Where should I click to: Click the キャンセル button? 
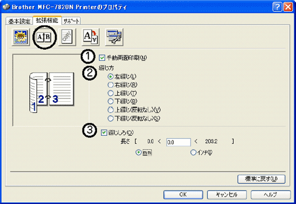226,194
